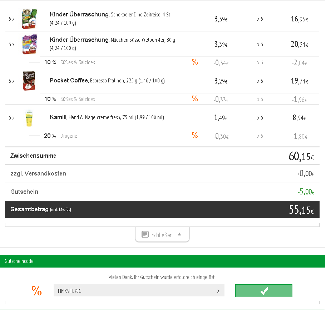Collapse the cart via the schließen arrow
Screen dimensions: 326x310
(x=179, y=234)
